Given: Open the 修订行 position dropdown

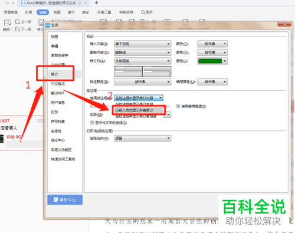Looking at the screenshot, I should click(142, 61).
